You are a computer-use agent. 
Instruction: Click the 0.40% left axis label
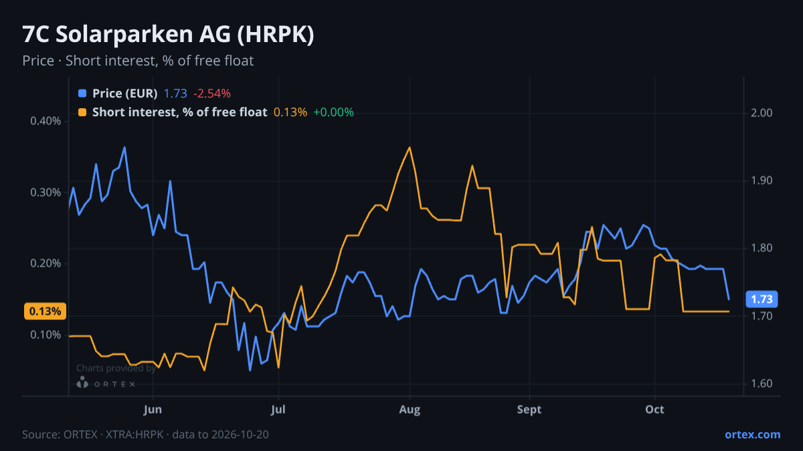pyautogui.click(x=46, y=121)
